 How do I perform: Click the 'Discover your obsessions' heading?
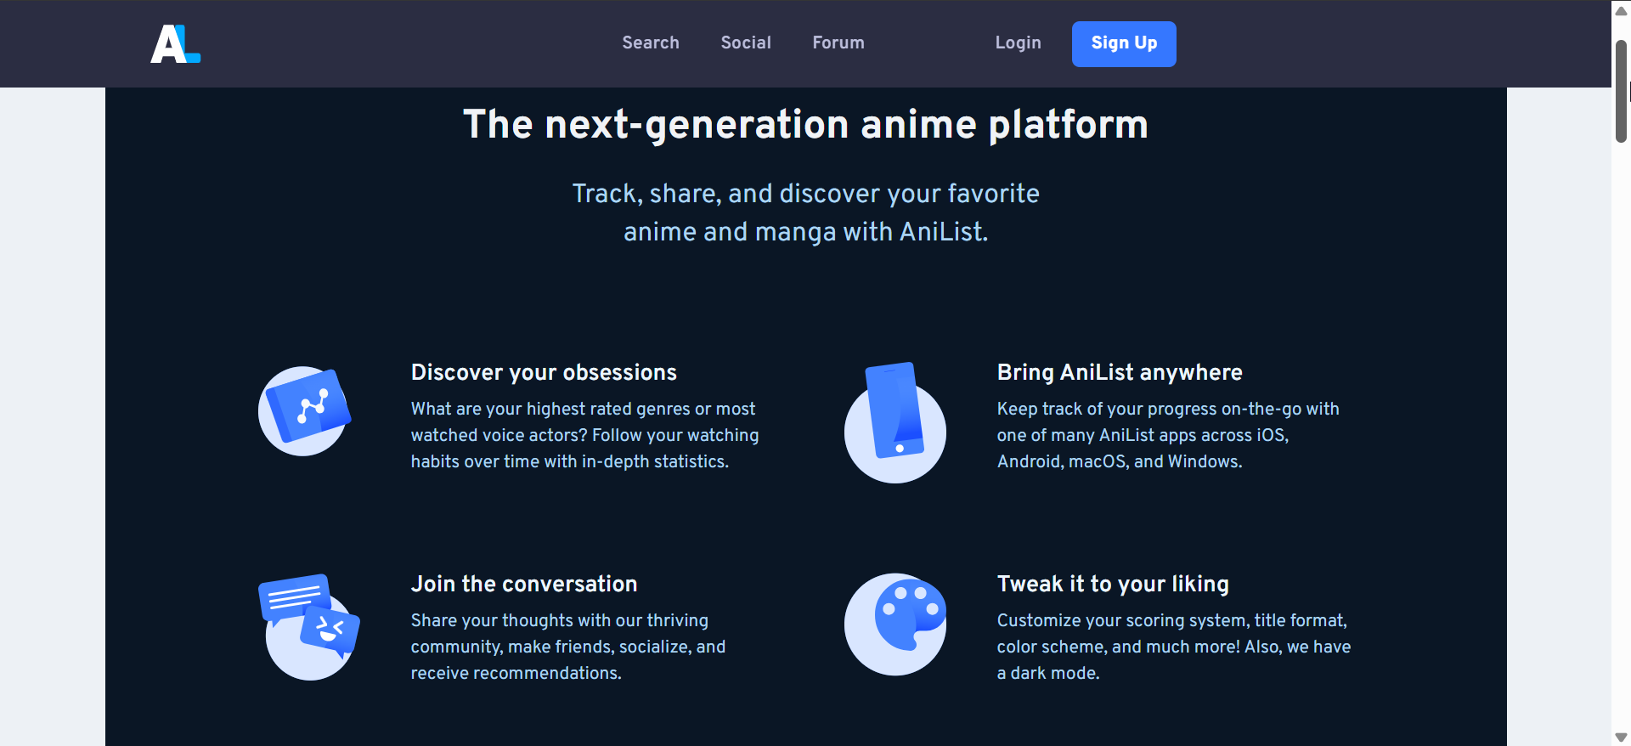(544, 373)
